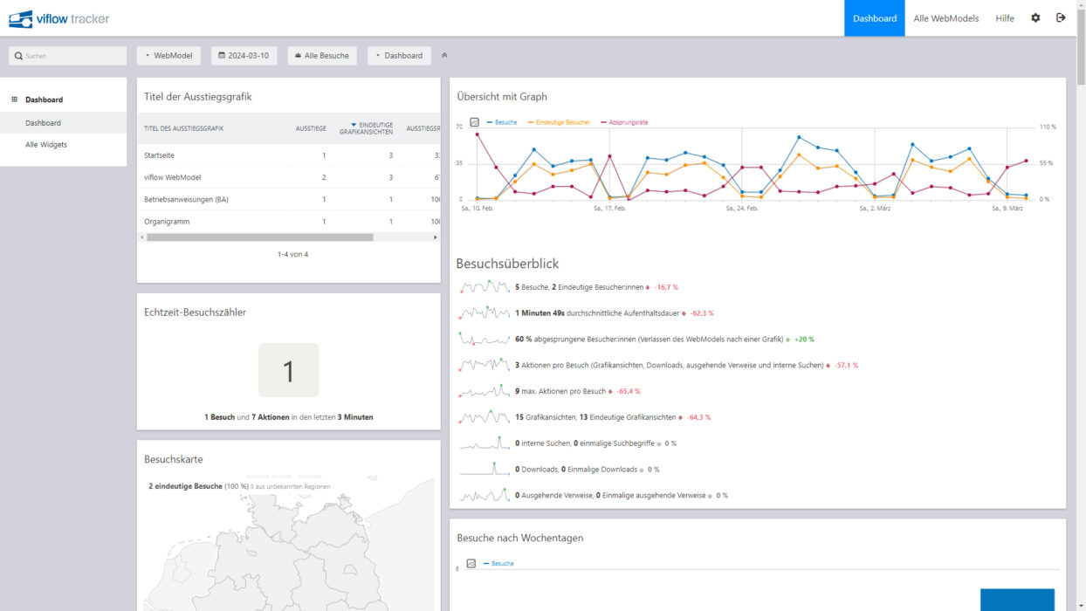The width and height of the screenshot is (1086, 611).
Task: Click the realtime visit counter showing 1
Action: point(288,370)
